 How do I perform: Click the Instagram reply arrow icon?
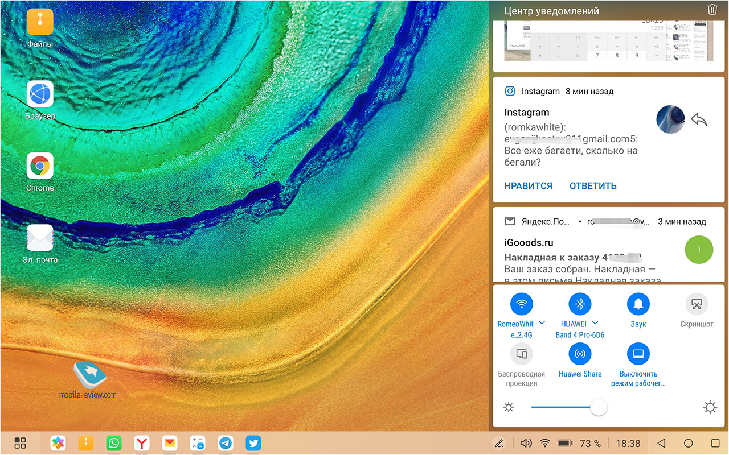click(x=699, y=119)
